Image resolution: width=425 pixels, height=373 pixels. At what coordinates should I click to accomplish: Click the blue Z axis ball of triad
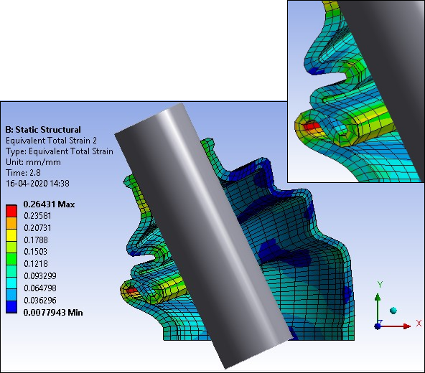378,326
